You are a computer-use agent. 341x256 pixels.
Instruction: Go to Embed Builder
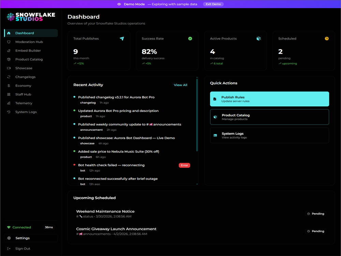tap(31, 51)
